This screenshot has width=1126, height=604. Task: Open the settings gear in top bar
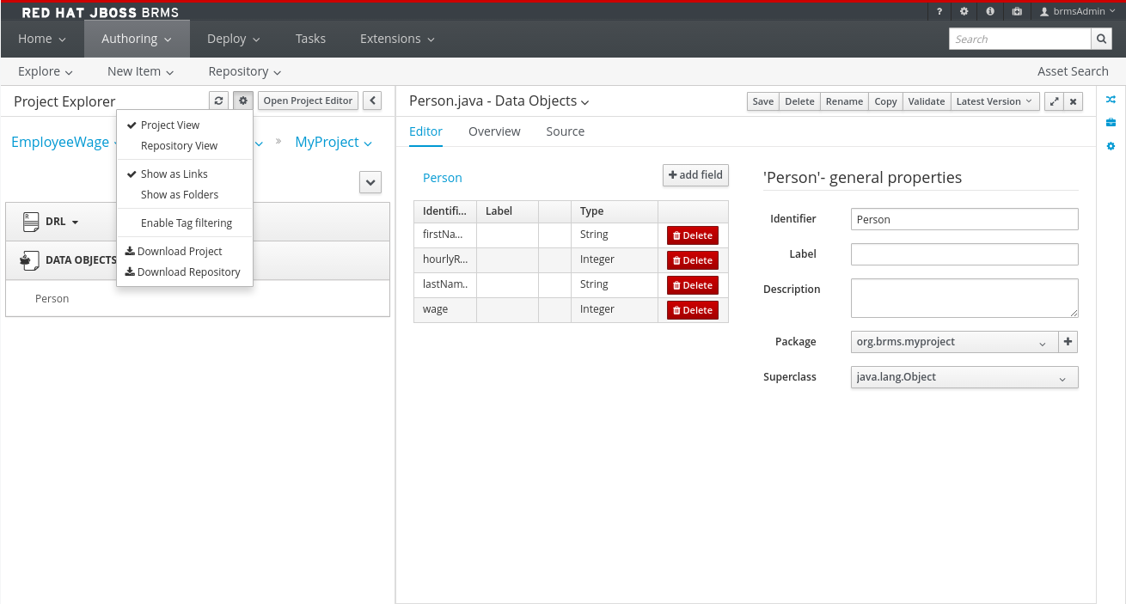tap(964, 12)
